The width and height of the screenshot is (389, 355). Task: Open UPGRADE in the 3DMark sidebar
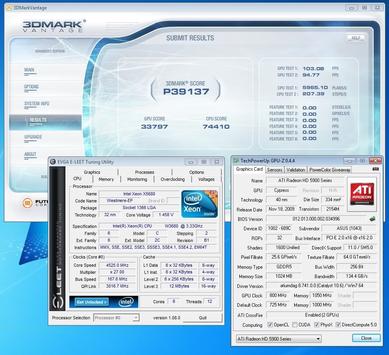tap(33, 137)
